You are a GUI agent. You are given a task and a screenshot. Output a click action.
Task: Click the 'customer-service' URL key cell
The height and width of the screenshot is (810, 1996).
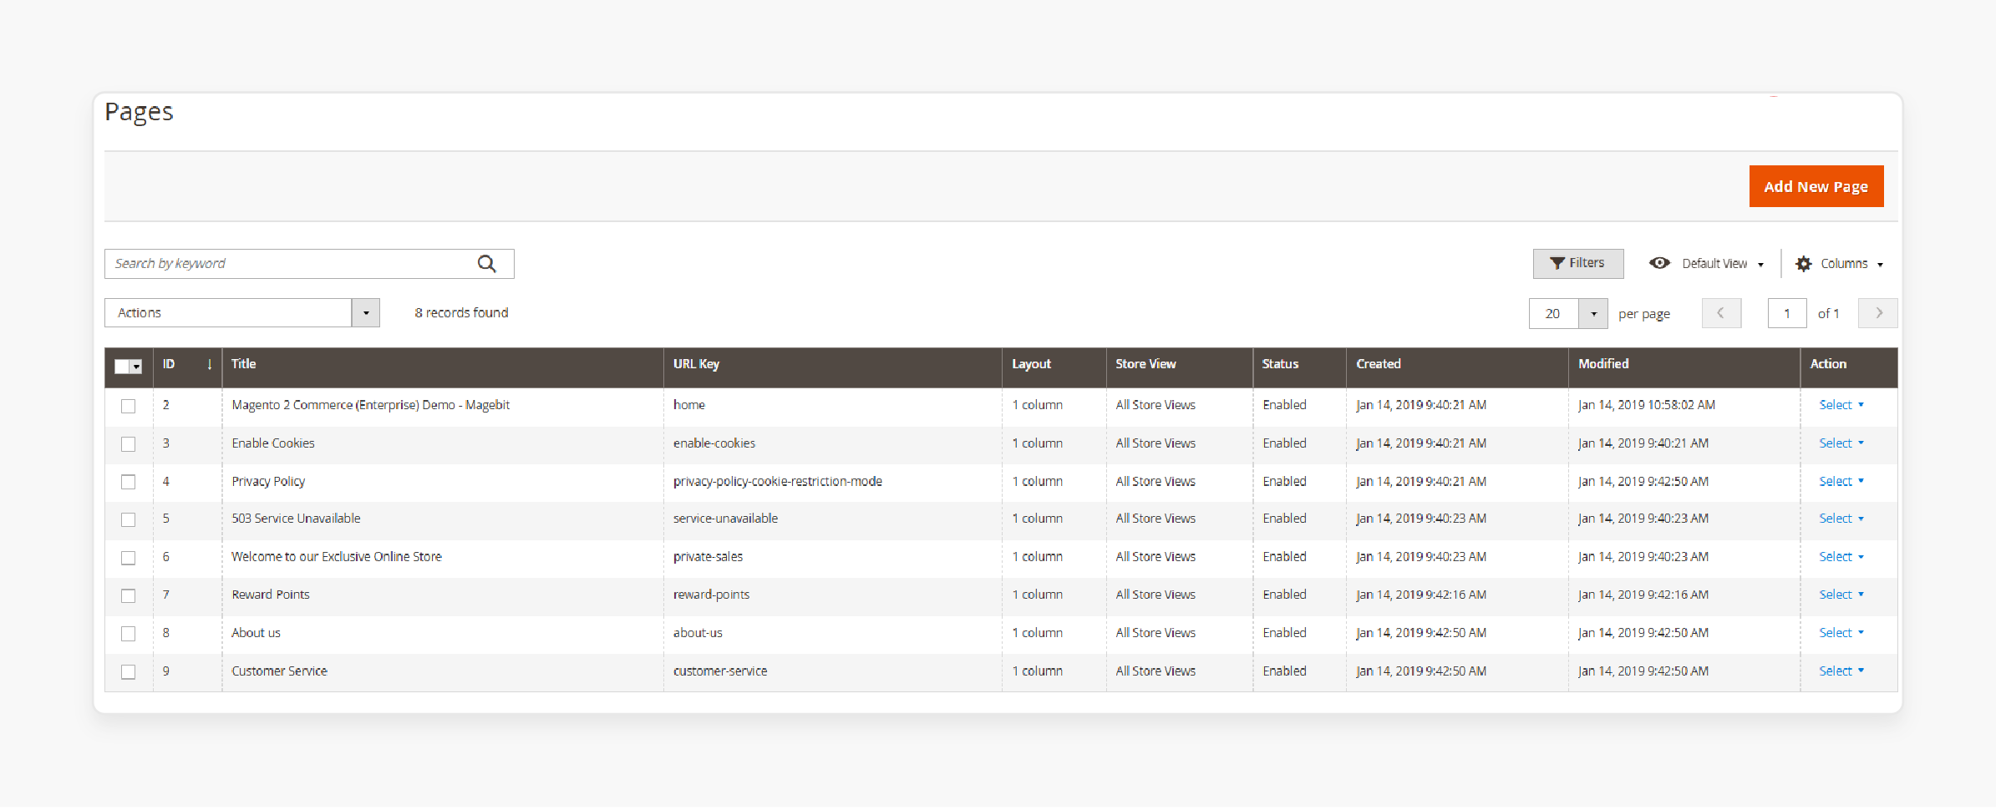720,671
